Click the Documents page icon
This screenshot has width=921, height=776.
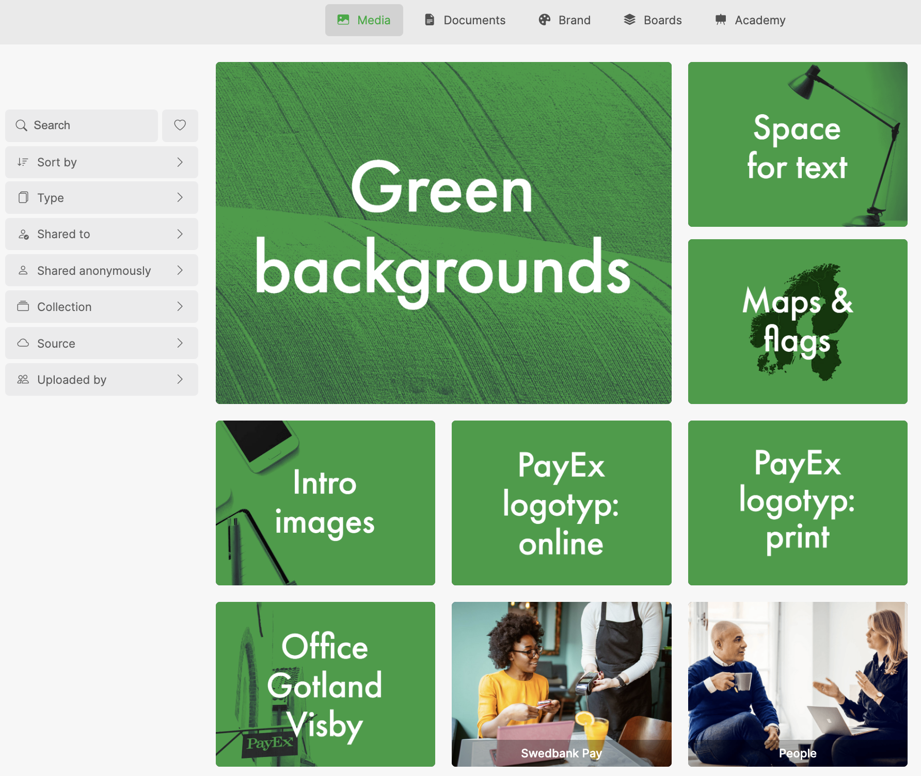click(x=430, y=20)
